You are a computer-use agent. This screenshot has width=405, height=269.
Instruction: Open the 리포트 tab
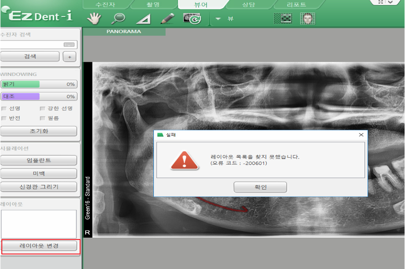(x=296, y=5)
